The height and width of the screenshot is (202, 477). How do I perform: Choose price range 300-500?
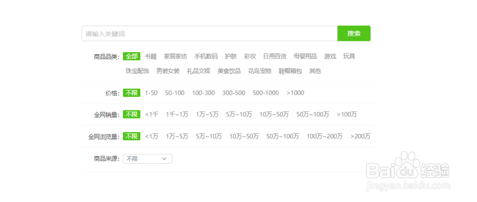234,93
